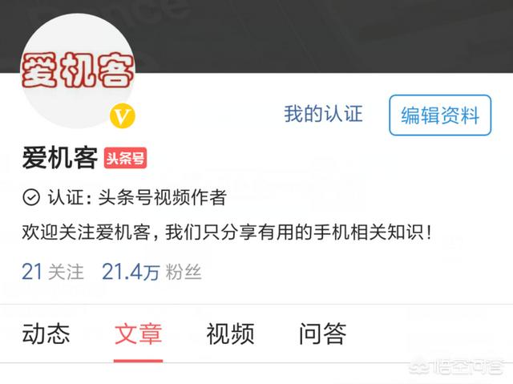
Task: Tap the 欢迎关注爱机客 bio description
Action: [227, 232]
